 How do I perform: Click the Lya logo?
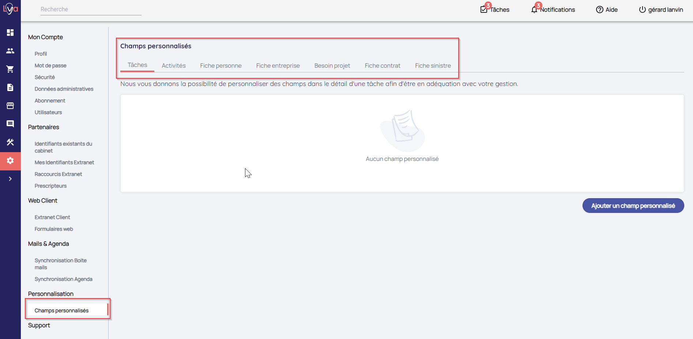[x=10, y=8]
